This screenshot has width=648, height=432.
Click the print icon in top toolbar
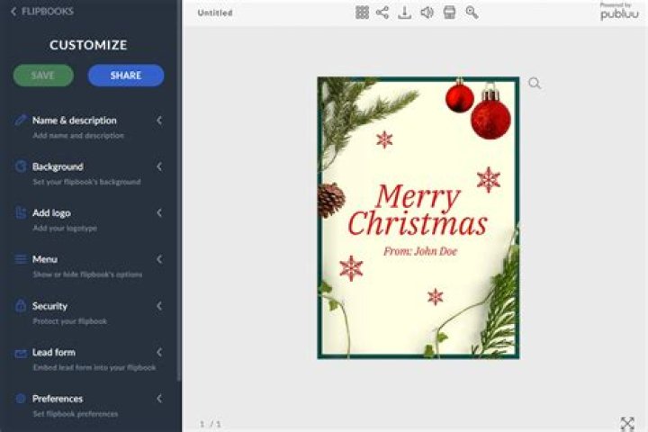click(449, 13)
